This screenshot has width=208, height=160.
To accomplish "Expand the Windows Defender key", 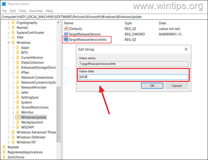I will 9,137.
